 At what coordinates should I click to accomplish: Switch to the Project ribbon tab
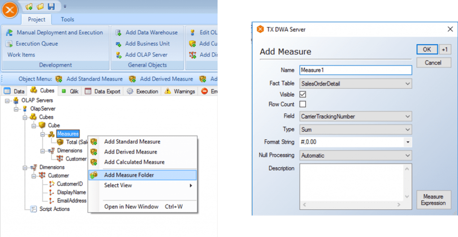[37, 20]
